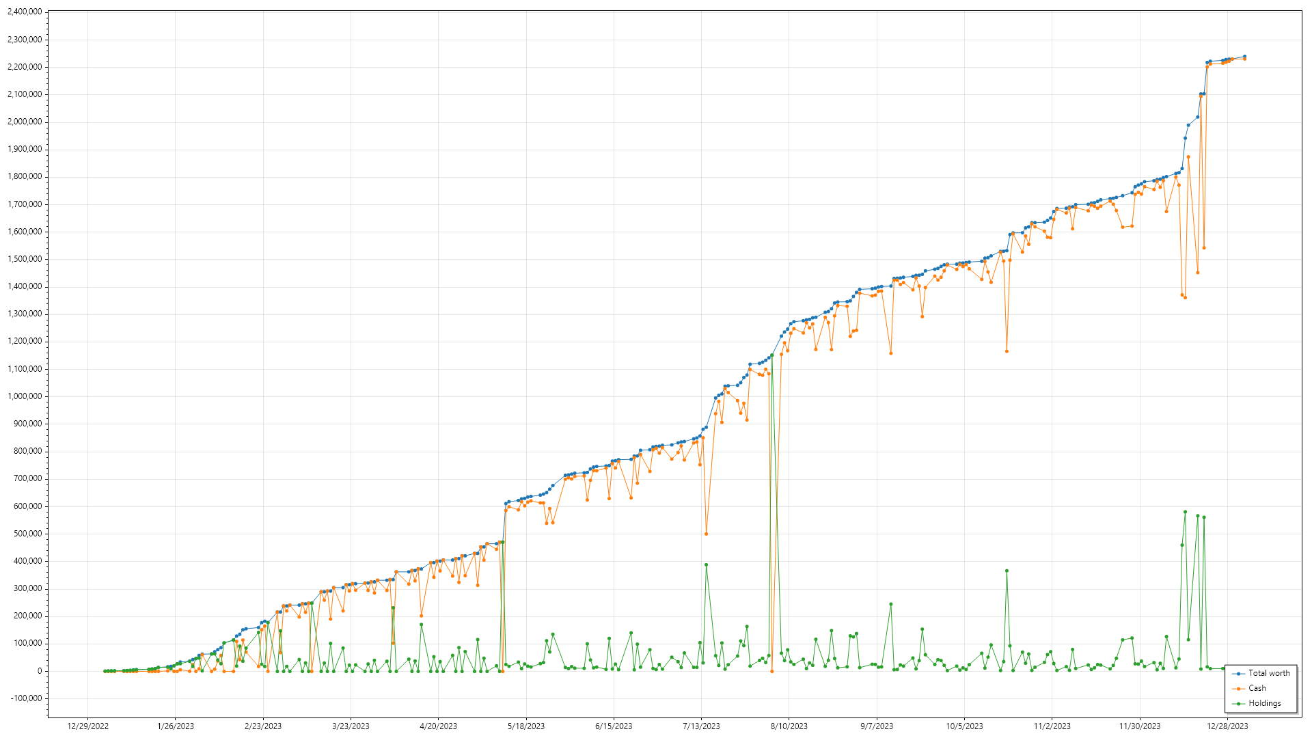Click the orange Cash legend marker

click(x=1238, y=689)
